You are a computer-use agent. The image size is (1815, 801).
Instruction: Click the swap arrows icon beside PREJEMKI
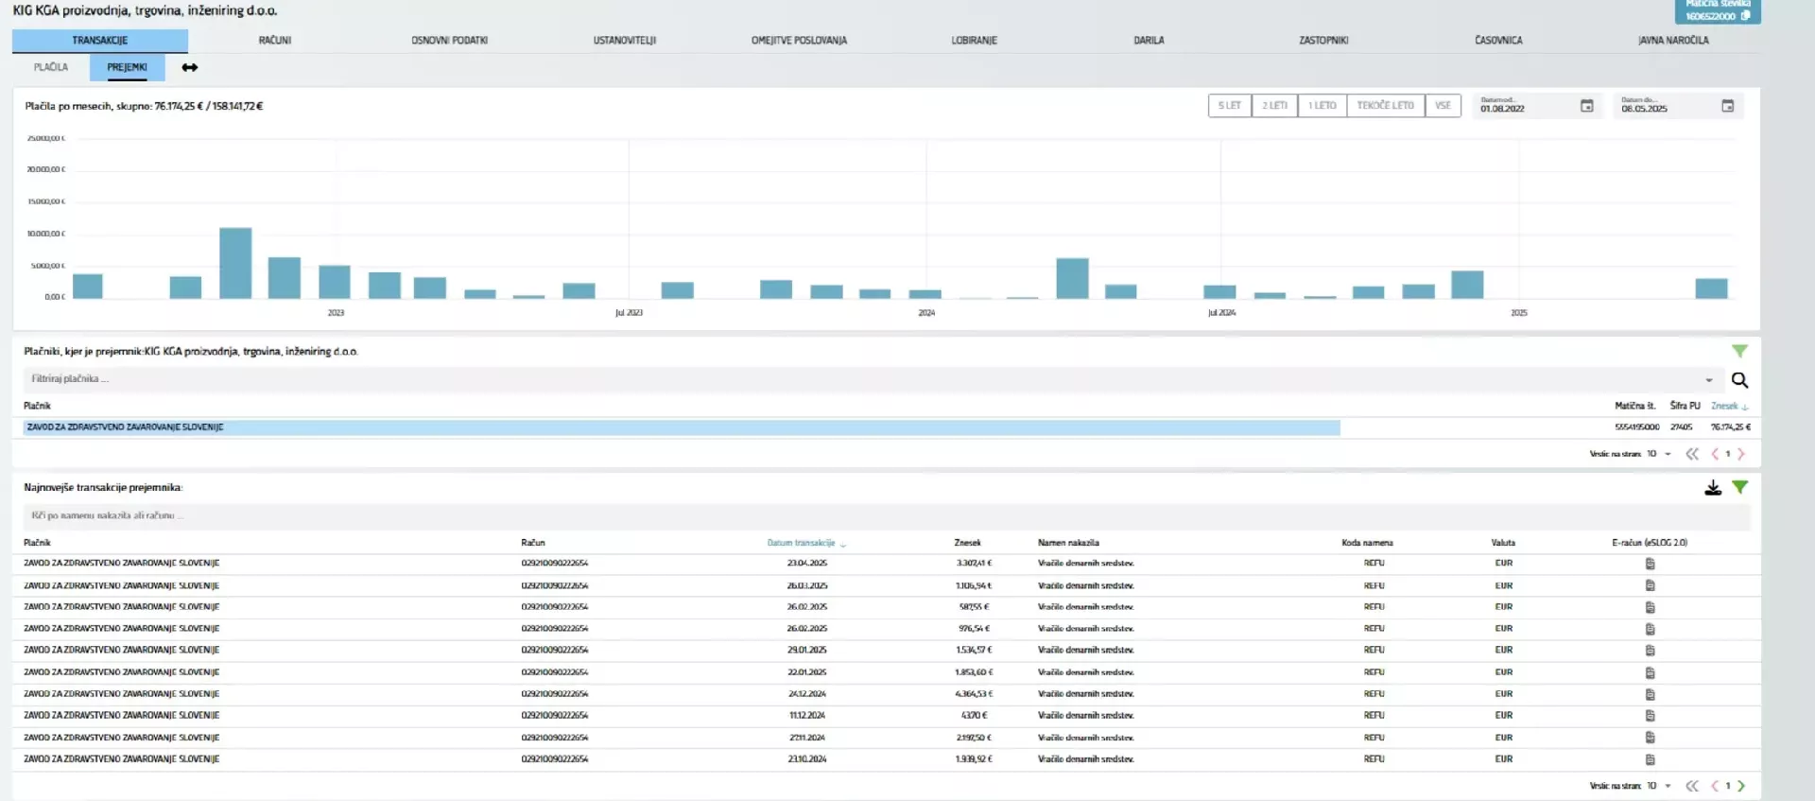coord(190,67)
